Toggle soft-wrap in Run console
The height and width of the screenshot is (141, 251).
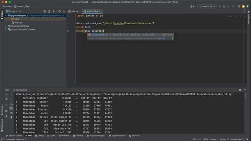coord(11,104)
